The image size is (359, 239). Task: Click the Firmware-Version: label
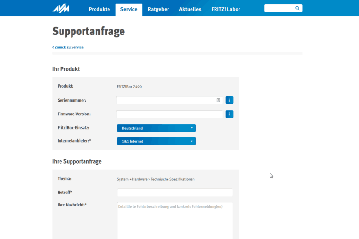[x=74, y=114]
